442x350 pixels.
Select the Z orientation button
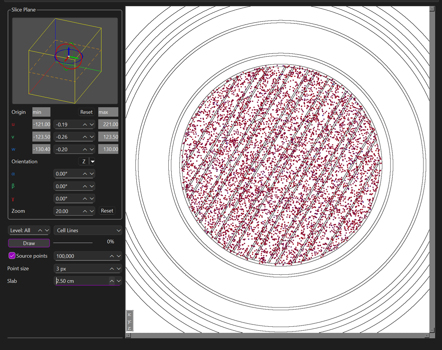(x=84, y=162)
